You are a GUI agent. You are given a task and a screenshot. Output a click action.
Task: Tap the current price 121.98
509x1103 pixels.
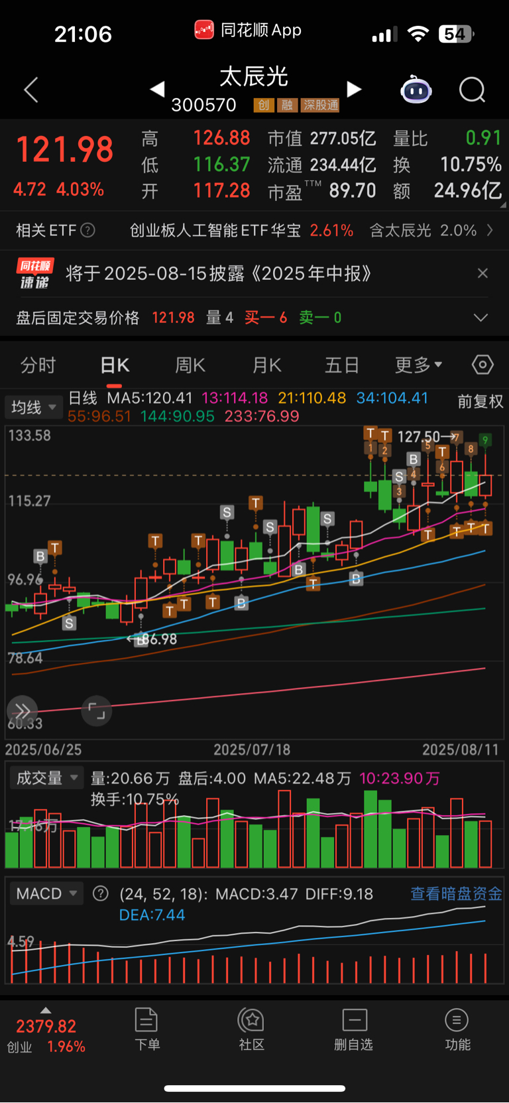click(65, 149)
